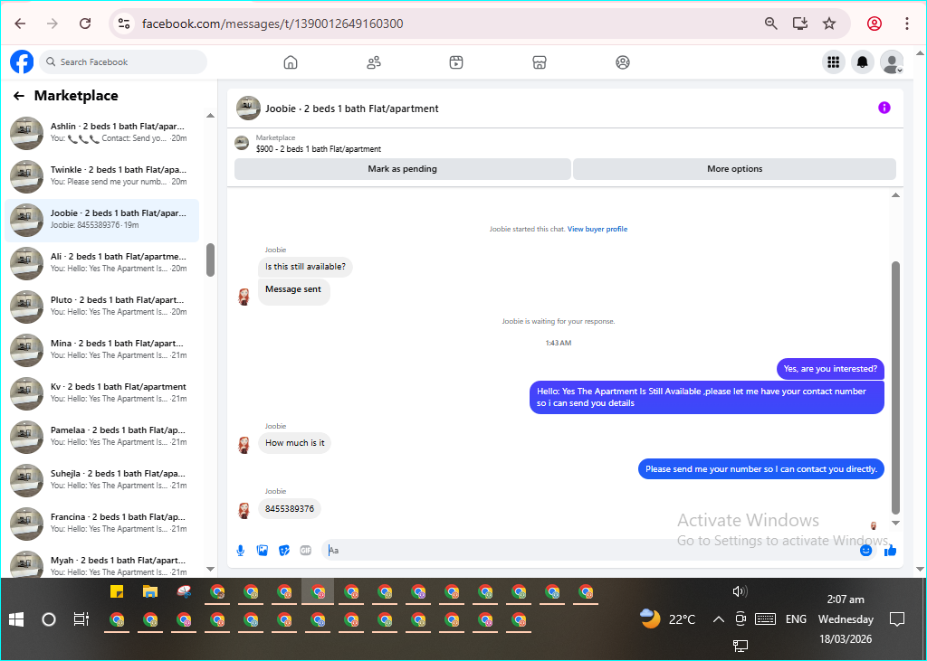Open site information icon in address bar
927x661 pixels.
point(123,24)
